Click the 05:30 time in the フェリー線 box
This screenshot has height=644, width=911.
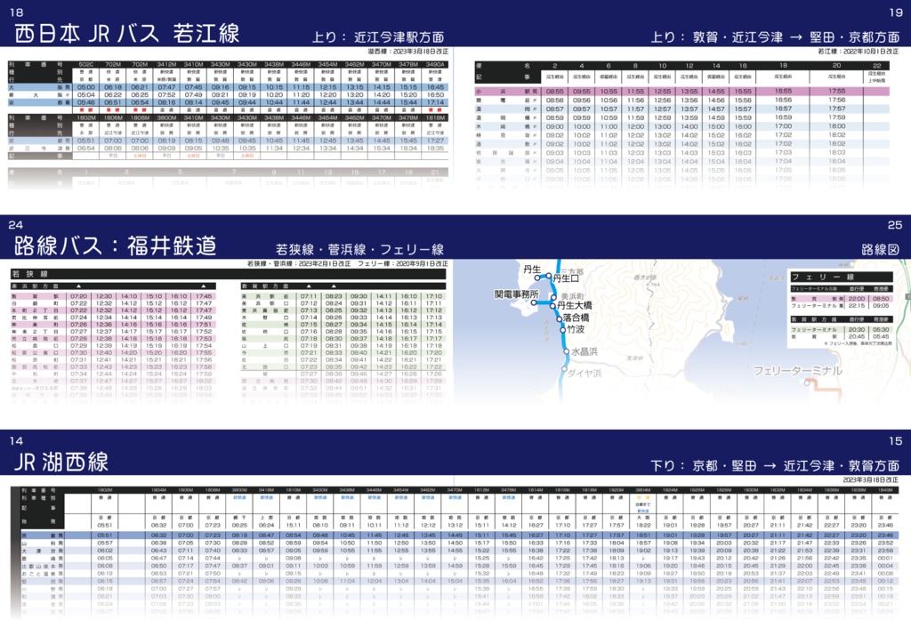(881, 329)
